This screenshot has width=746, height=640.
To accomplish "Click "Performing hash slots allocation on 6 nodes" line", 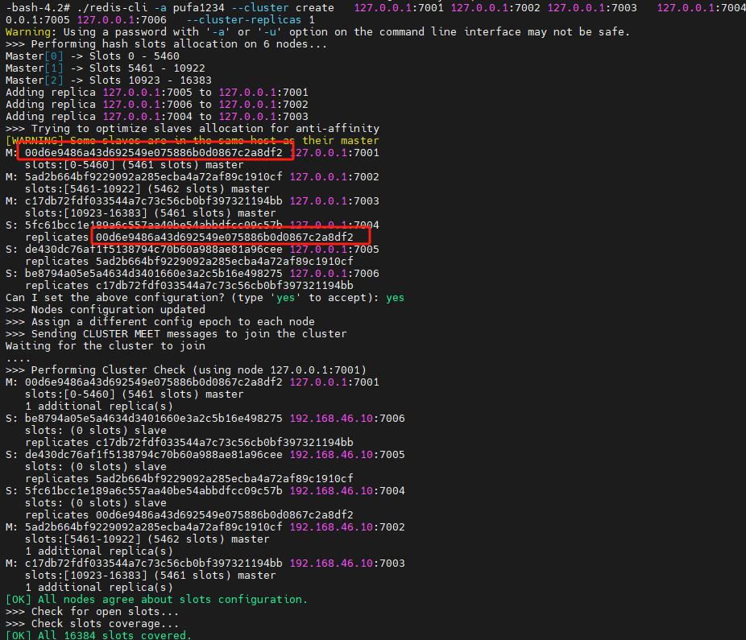I will click(166, 44).
